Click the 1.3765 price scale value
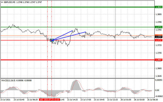The height and width of the screenshot is (102, 163). coord(159,30)
